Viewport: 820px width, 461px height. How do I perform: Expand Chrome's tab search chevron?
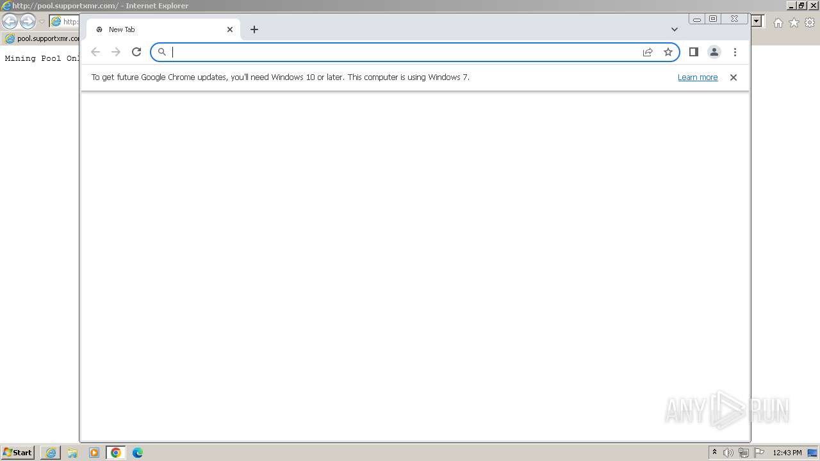point(674,29)
